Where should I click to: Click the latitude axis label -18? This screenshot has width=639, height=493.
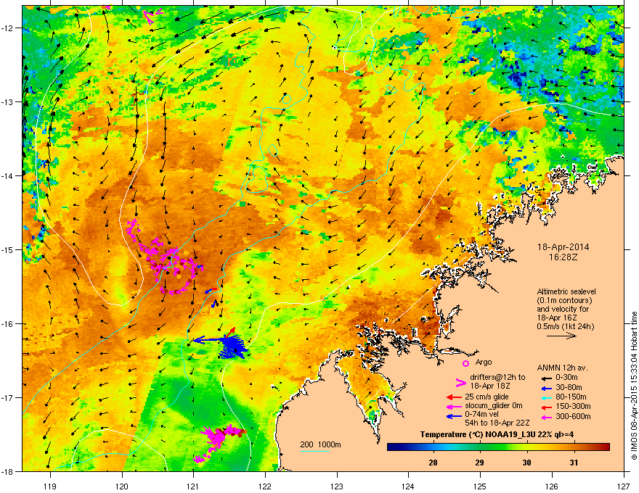click(8, 471)
